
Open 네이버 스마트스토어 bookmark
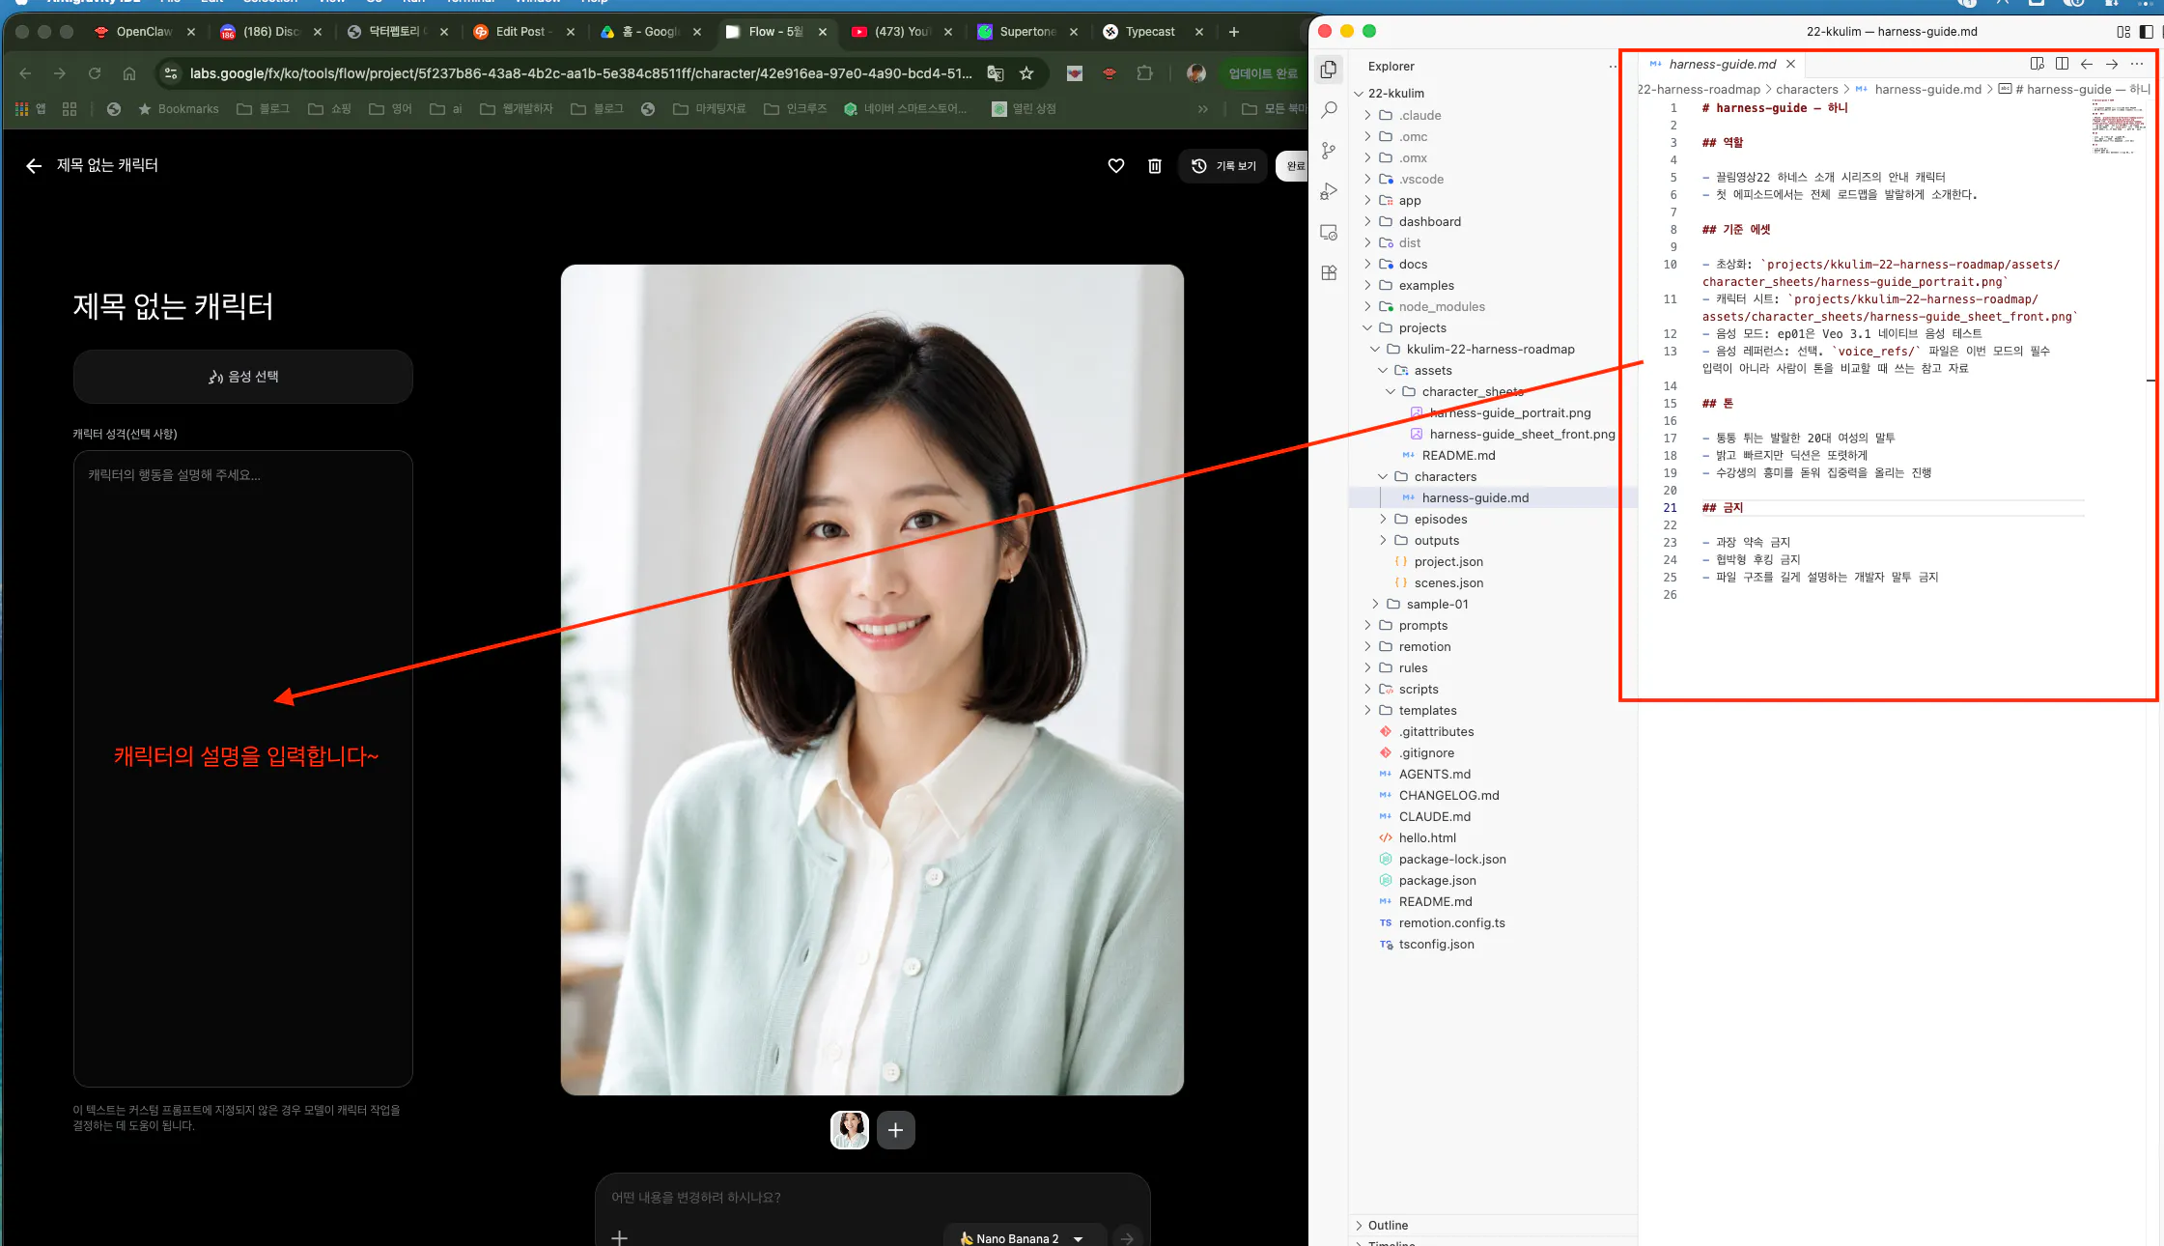click(906, 109)
